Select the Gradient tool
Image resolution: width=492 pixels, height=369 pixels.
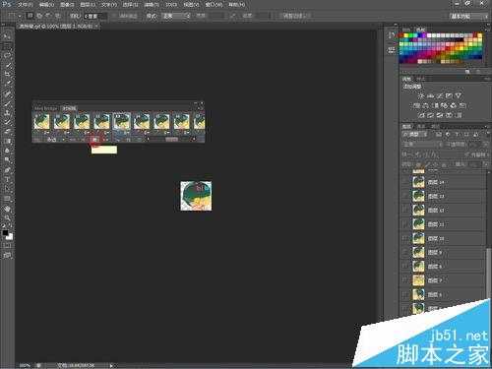point(7,142)
